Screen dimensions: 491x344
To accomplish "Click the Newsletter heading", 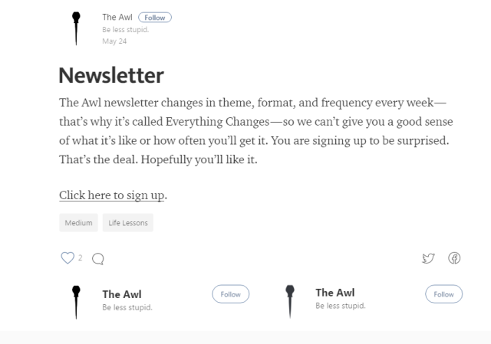I will pos(111,76).
